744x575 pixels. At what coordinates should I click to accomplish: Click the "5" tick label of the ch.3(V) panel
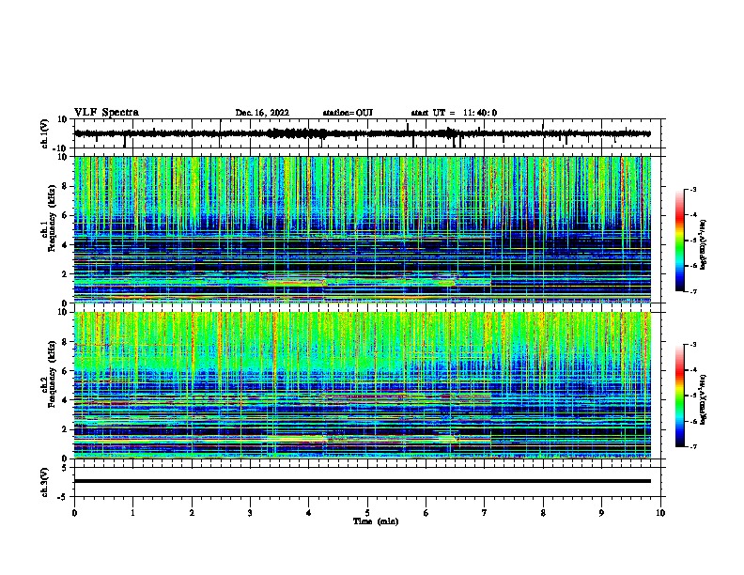click(x=65, y=468)
